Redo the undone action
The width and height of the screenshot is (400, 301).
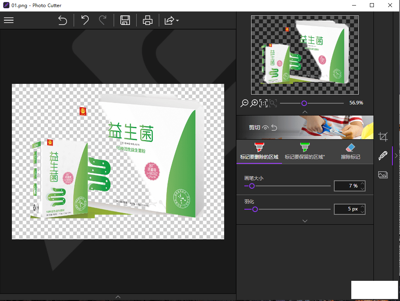[x=103, y=21]
